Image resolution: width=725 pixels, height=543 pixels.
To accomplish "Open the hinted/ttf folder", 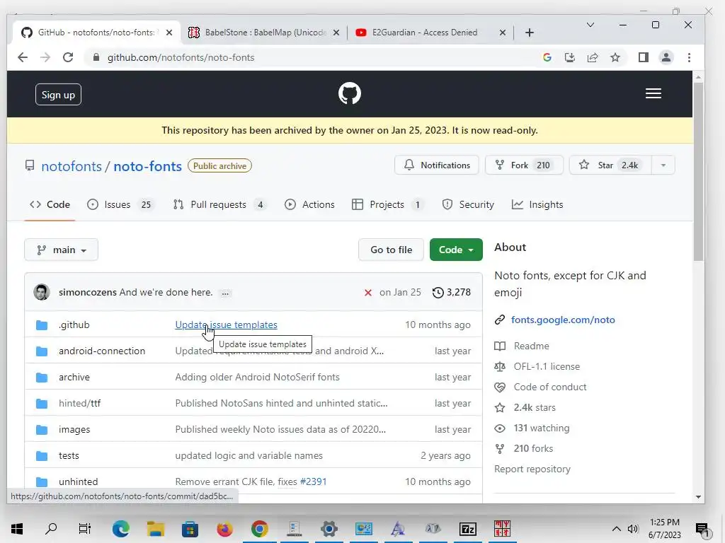I will click(x=79, y=403).
